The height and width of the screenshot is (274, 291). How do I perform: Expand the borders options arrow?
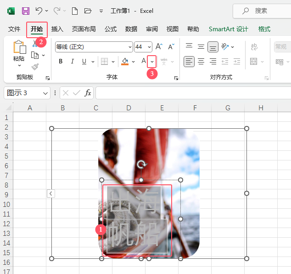point(113,62)
